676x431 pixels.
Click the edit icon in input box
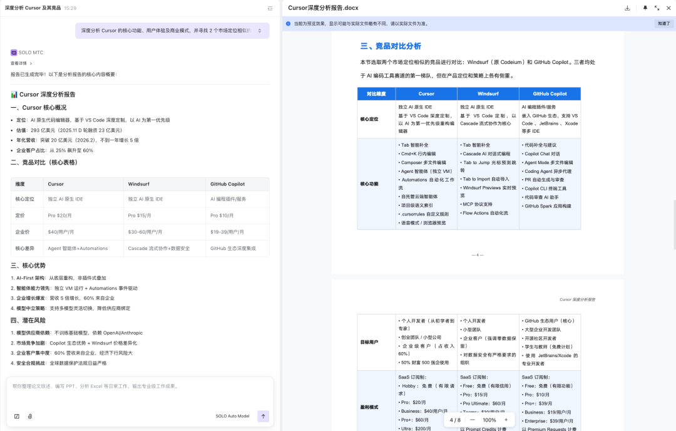(17, 416)
